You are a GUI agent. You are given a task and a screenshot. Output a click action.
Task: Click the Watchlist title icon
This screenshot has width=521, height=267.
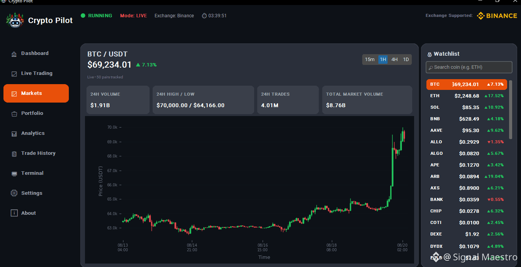point(429,55)
